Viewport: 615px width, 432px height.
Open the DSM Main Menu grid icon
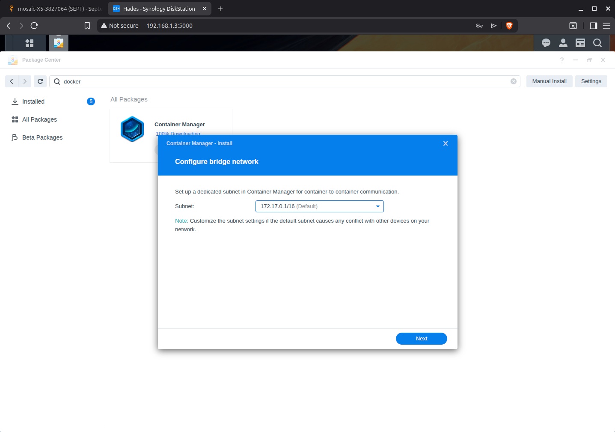click(30, 43)
